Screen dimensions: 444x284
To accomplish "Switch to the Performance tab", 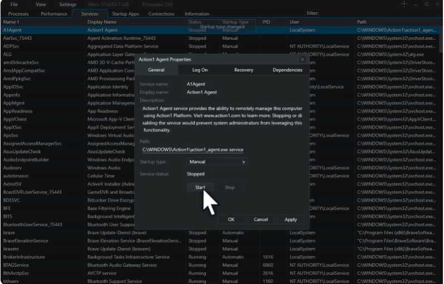I will 54,13.
